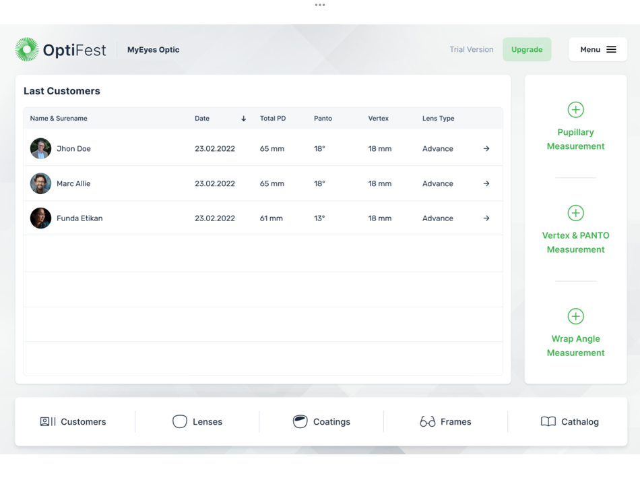Open the Customers tab

pyautogui.click(x=73, y=421)
